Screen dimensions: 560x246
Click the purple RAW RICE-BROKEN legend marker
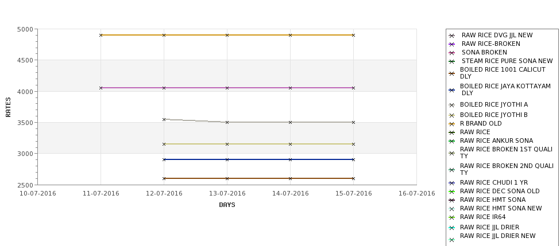point(452,44)
